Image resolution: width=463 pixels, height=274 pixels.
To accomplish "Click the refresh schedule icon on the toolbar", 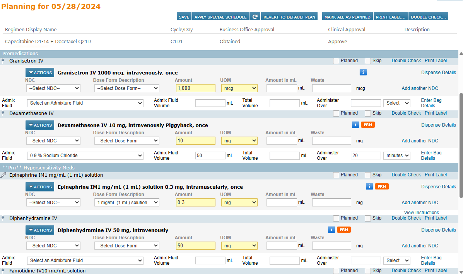I will pyautogui.click(x=256, y=17).
